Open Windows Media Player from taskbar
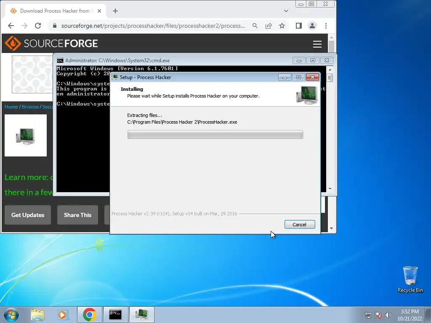The width and height of the screenshot is (431, 323). (x=62, y=315)
